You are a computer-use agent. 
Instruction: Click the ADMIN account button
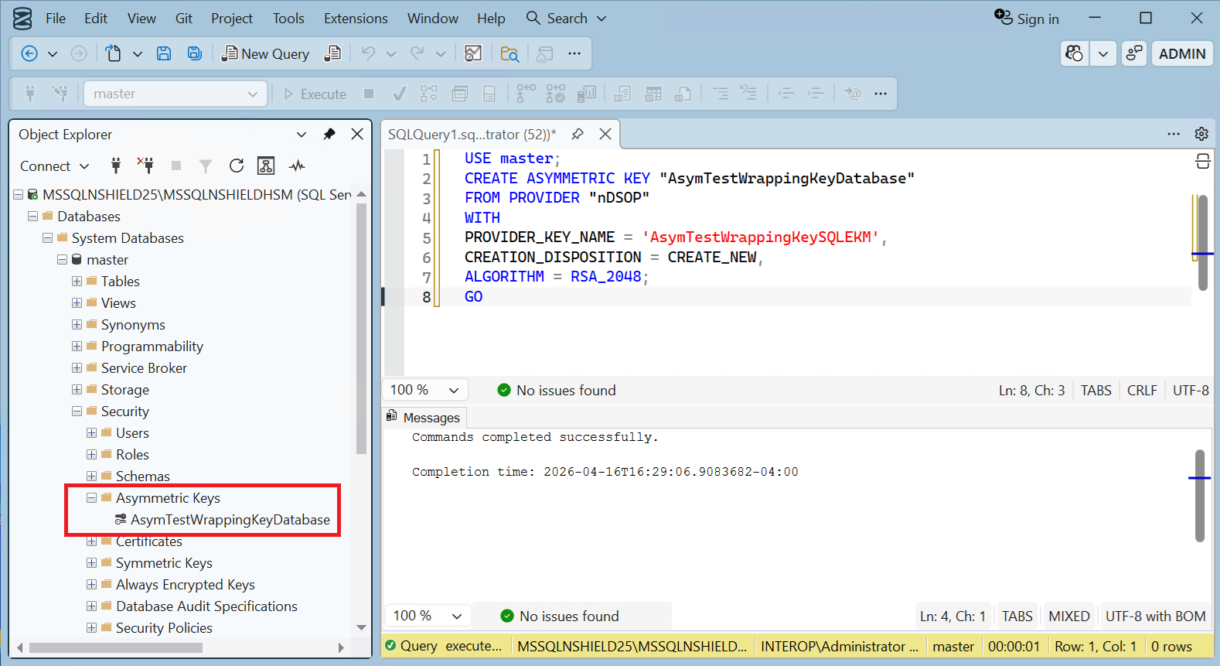point(1182,53)
